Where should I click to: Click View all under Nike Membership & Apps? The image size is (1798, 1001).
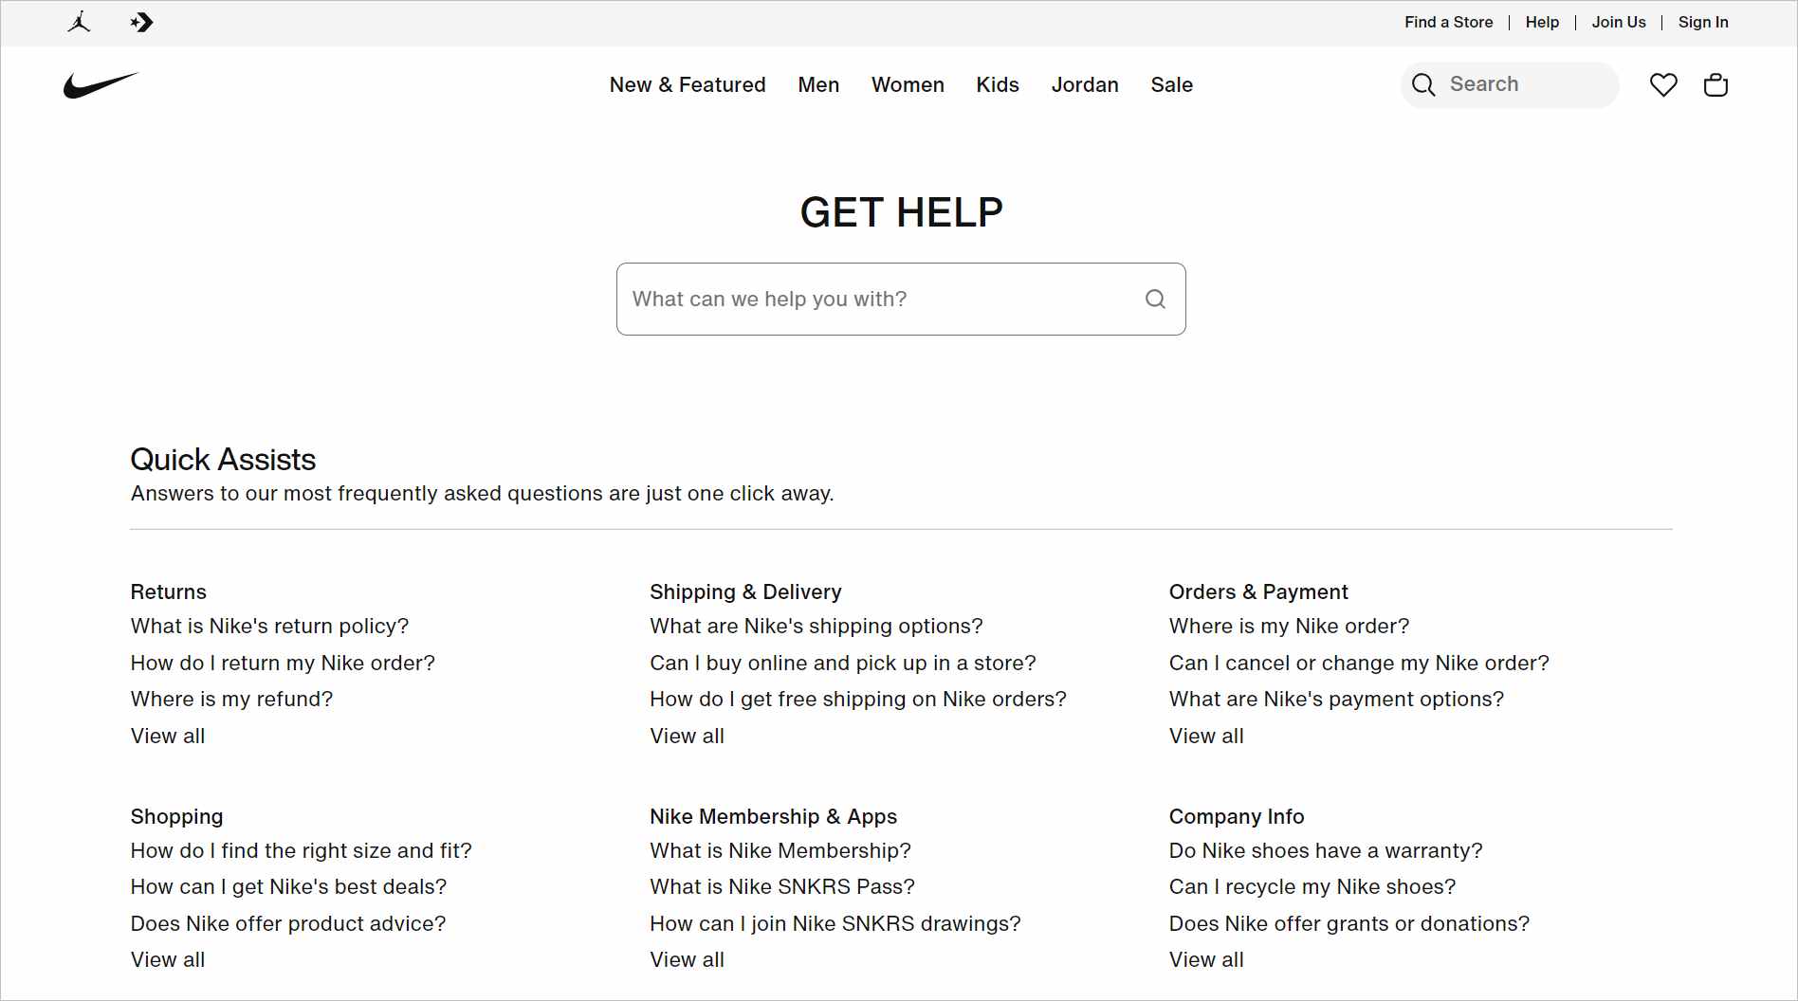click(687, 960)
